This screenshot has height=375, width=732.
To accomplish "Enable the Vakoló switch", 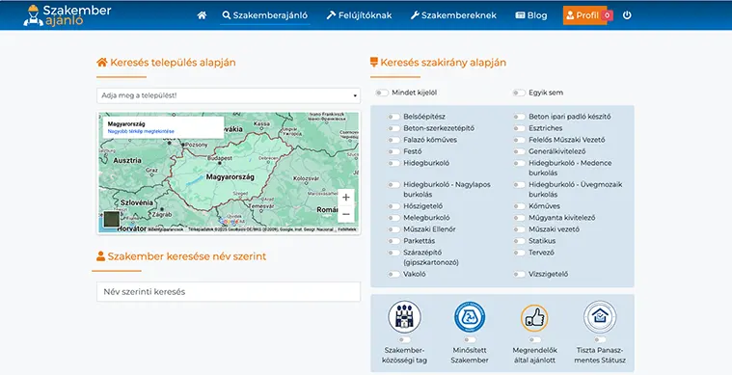I will [393, 274].
